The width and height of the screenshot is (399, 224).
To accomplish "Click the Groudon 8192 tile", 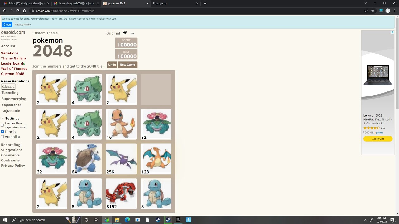I will point(121,194).
